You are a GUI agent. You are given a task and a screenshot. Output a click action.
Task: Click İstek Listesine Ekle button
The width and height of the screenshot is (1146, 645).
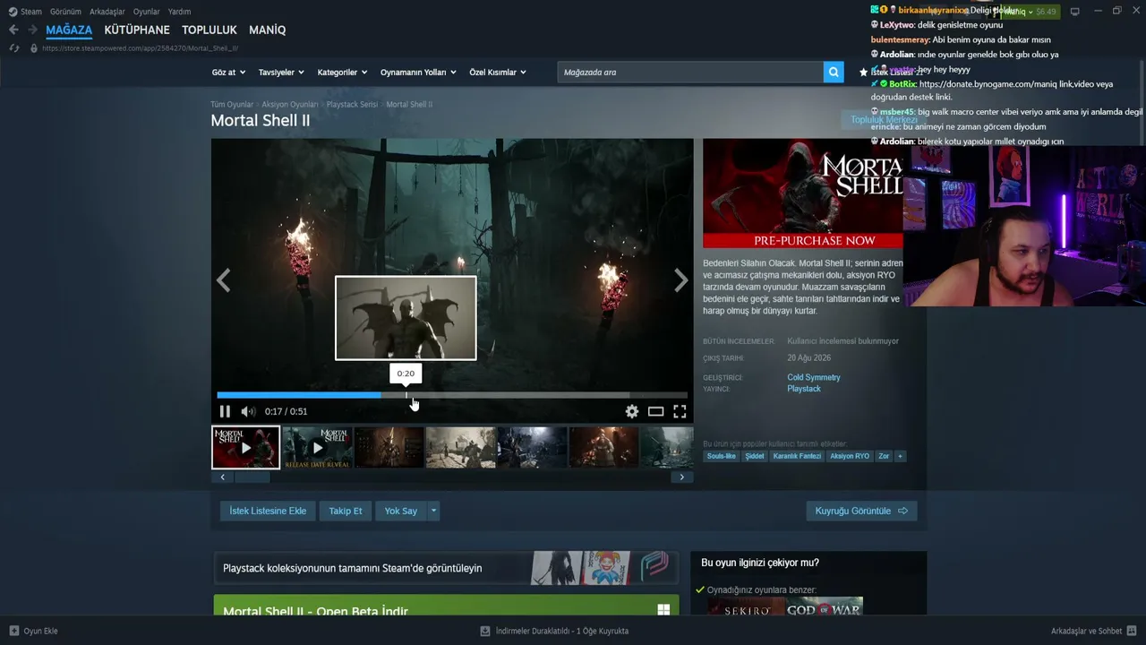coord(268,511)
